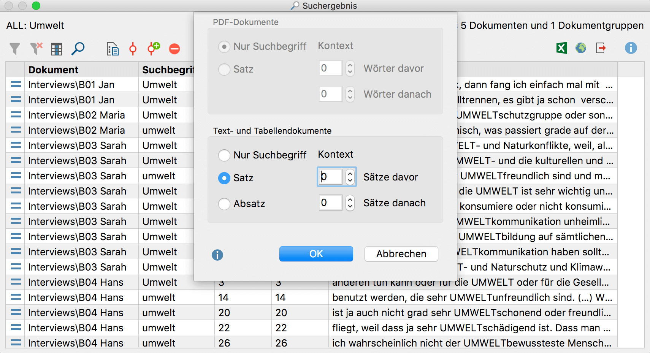Click the autocode with new code icon
Screen dimensions: 650x353
click(x=154, y=48)
